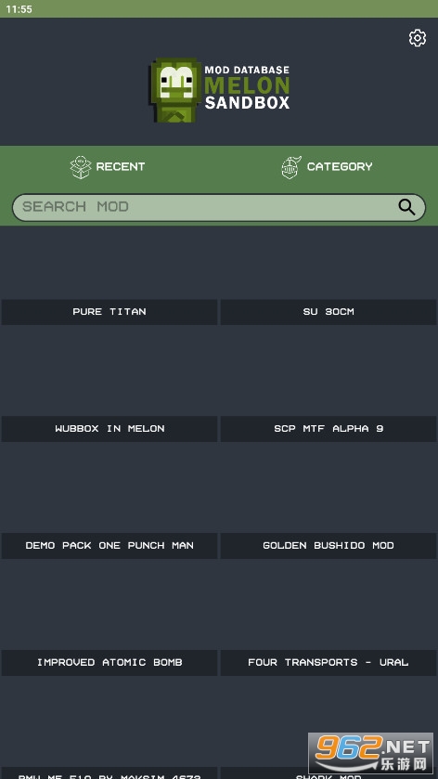Open the SCP MTF Alpha 9 mod
This screenshot has width=438, height=779.
tap(328, 429)
